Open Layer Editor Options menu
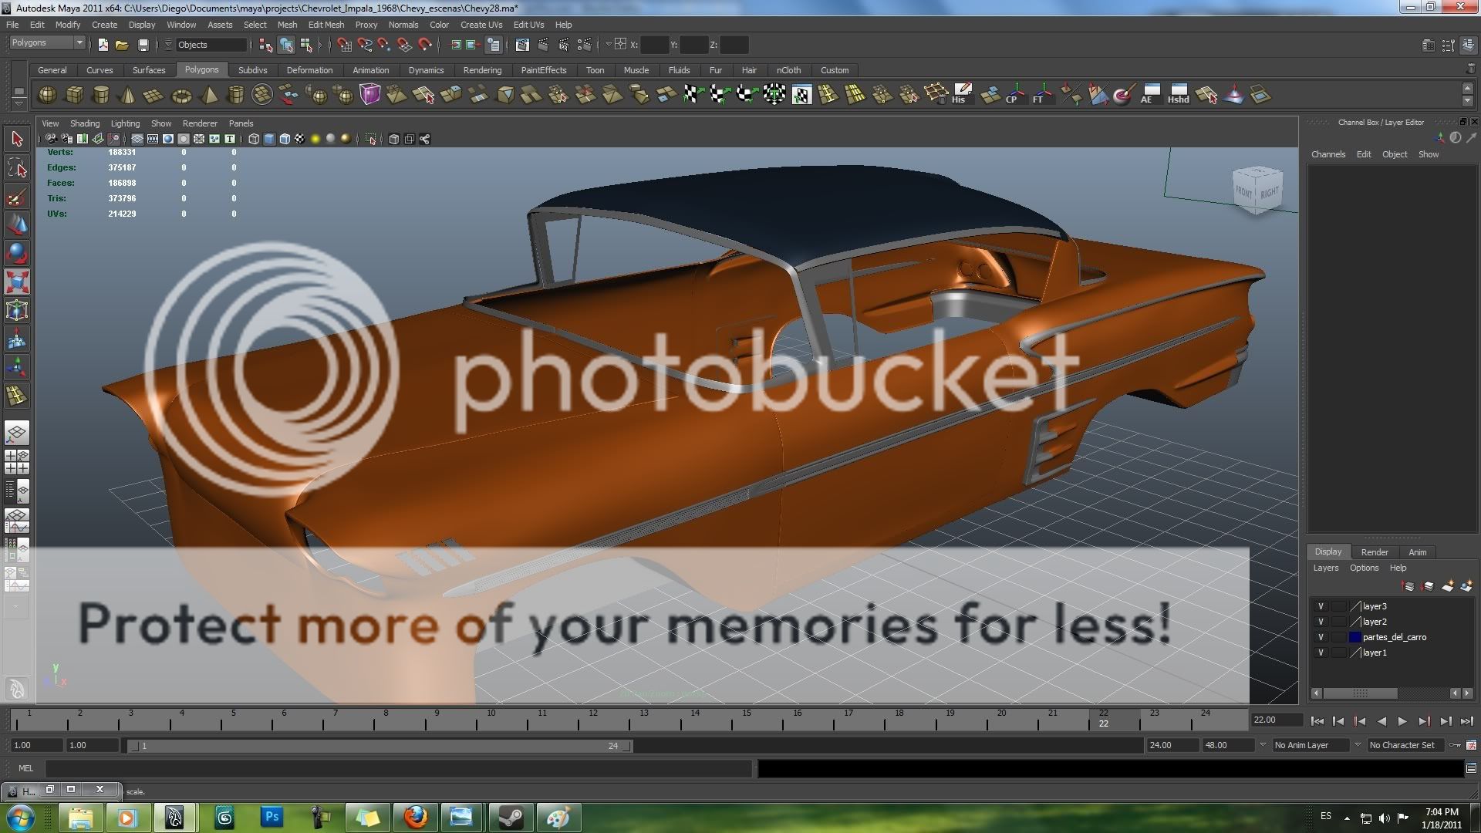 point(1364,568)
